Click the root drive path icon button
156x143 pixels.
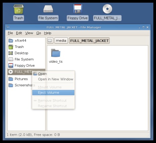pyautogui.click(x=50, y=41)
